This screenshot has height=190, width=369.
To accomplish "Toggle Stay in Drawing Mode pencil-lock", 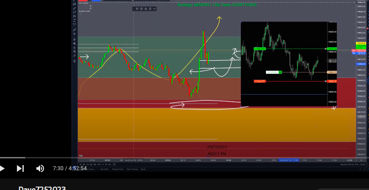I will pyautogui.click(x=74, y=43).
